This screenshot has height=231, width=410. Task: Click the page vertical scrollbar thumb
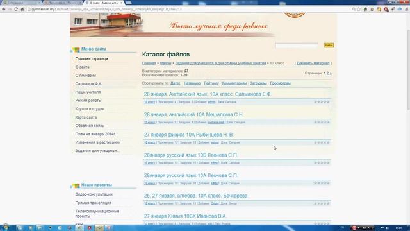pyautogui.click(x=408, y=69)
